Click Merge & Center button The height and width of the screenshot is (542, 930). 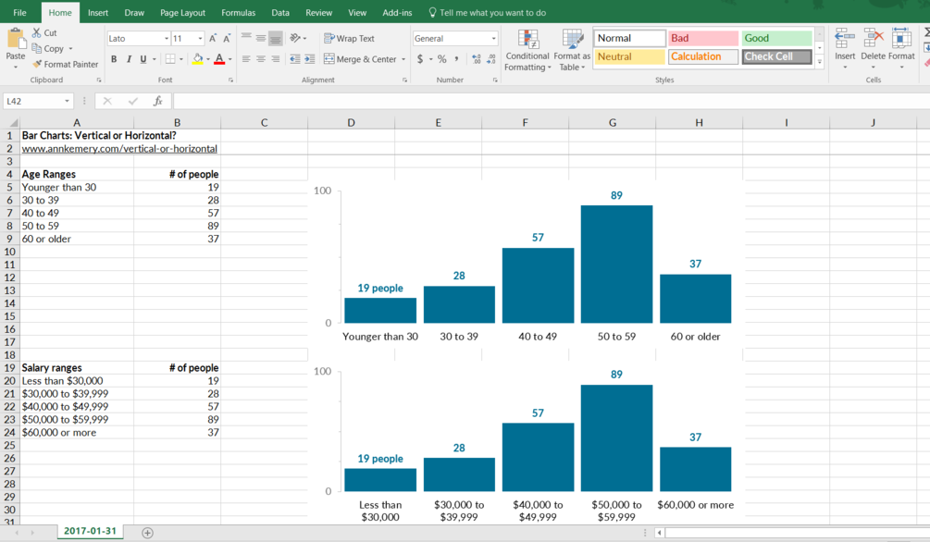366,58
